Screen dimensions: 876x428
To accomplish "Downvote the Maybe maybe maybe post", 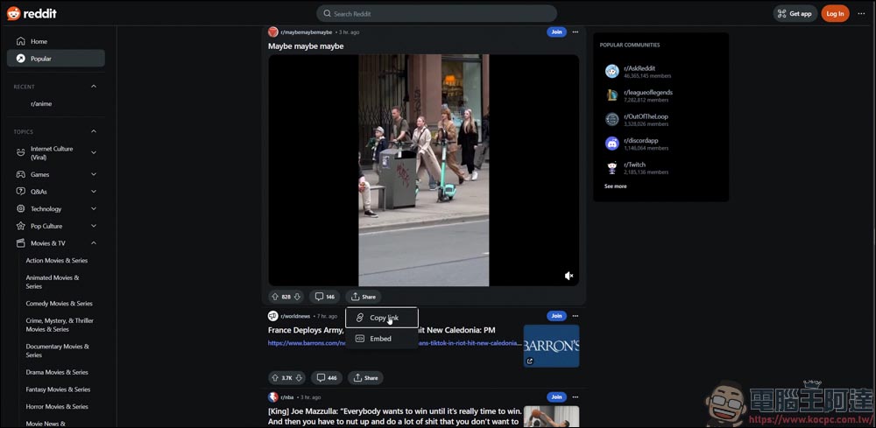I will coord(298,297).
